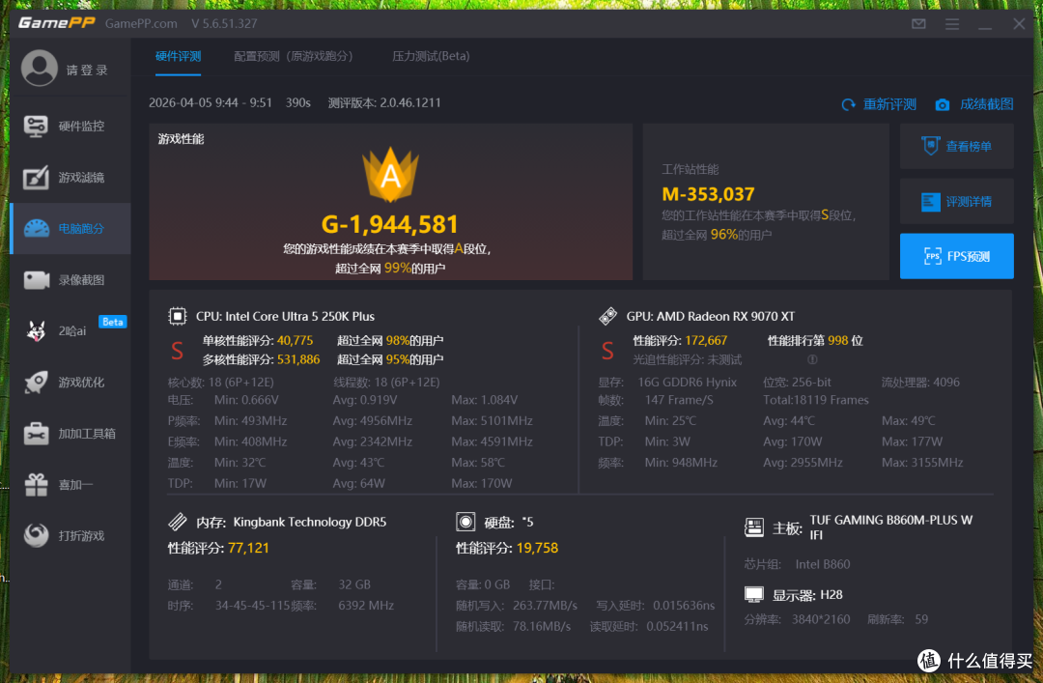Open 评测详情 details

coord(956,201)
